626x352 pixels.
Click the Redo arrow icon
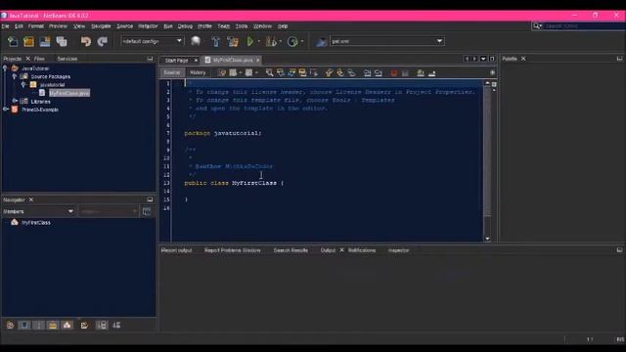103,41
